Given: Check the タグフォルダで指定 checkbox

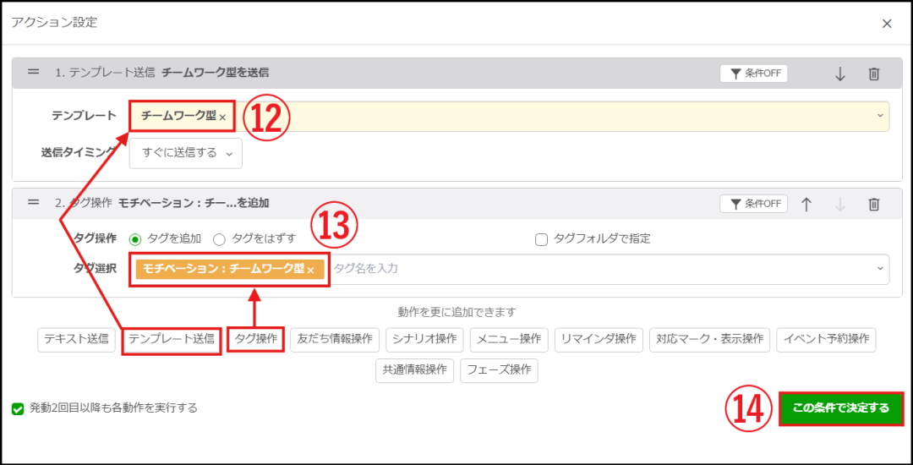Looking at the screenshot, I should [542, 239].
